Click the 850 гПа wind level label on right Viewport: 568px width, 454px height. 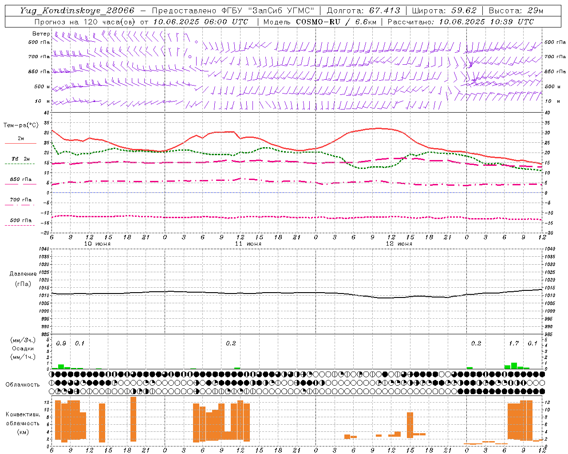click(555, 71)
